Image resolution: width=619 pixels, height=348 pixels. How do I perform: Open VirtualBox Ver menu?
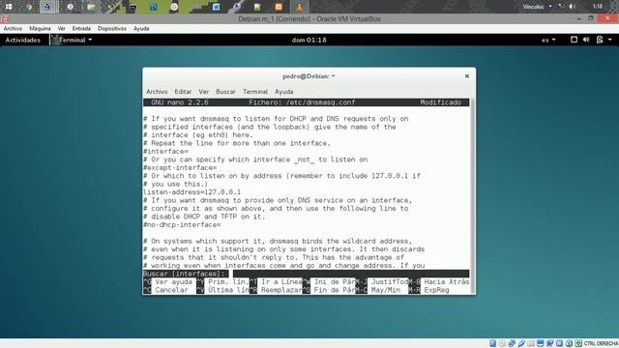pos(62,28)
